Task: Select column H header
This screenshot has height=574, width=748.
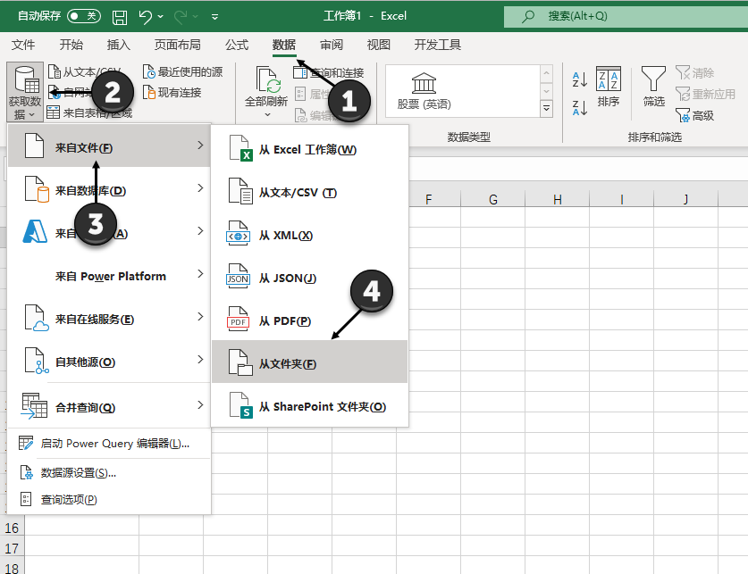Action: tap(557, 199)
